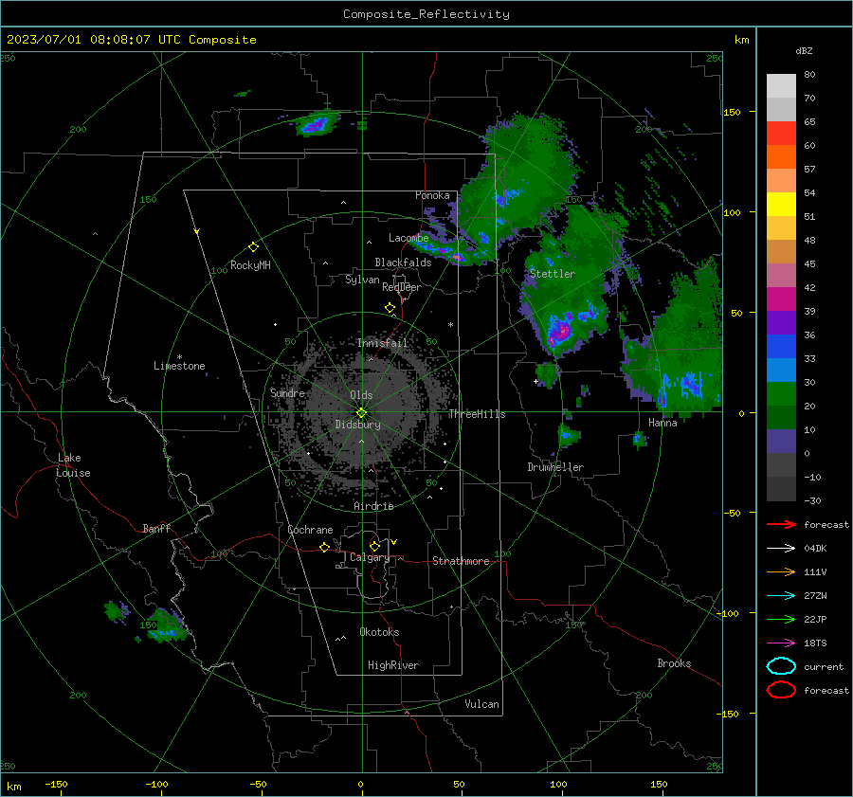
Task: Click the yellow diamond marker near RockyMH
Action: tap(253, 247)
